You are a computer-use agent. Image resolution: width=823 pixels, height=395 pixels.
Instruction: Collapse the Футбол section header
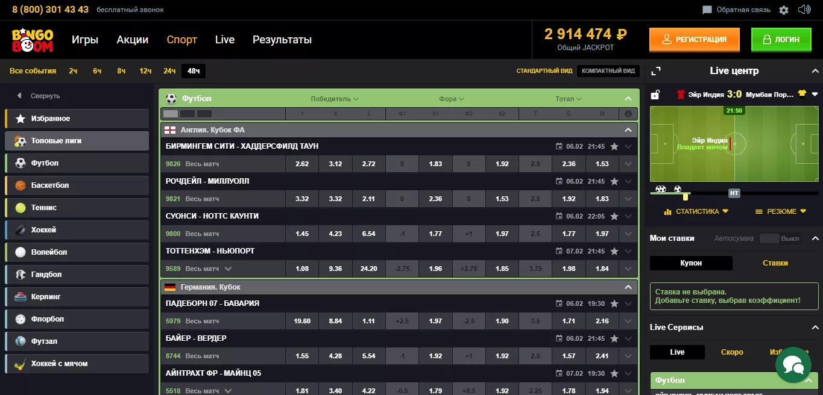pos(628,99)
